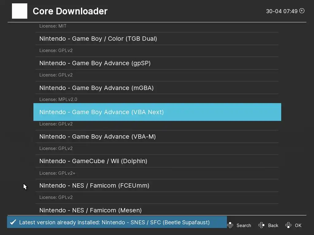Download highlighted Game Boy Advance (VBA Next) core

[157, 112]
